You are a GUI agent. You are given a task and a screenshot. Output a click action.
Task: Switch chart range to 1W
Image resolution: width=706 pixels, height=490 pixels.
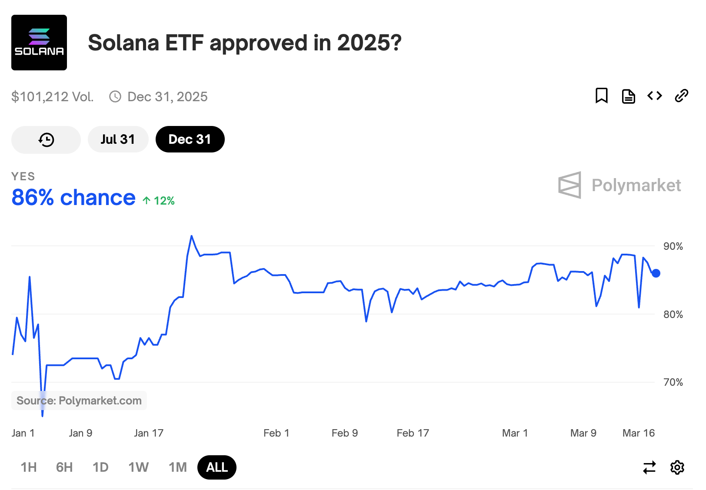[x=138, y=467]
